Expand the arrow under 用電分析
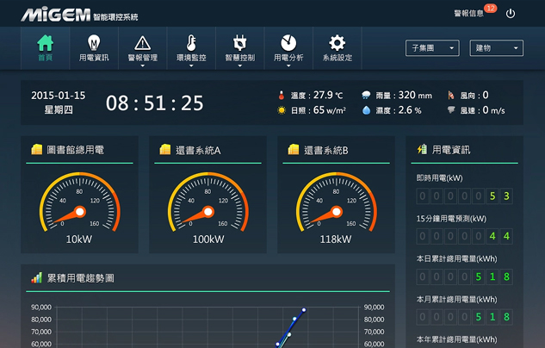The width and height of the screenshot is (545, 348). pos(288,65)
